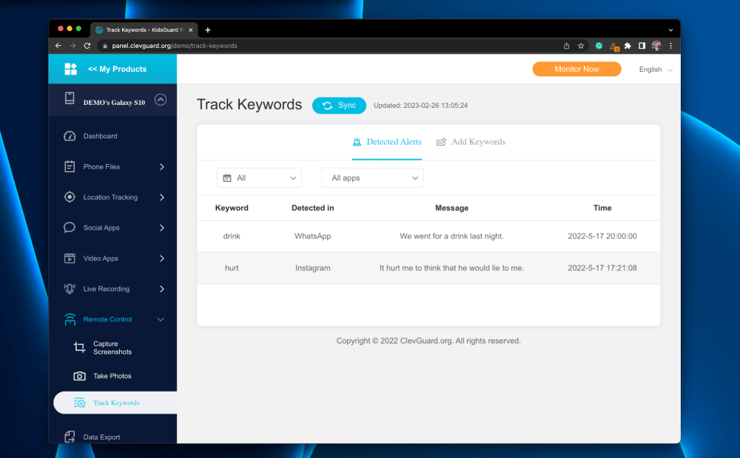740x458 pixels.
Task: Click the 'hurt' keyword cell
Action: [x=232, y=267]
